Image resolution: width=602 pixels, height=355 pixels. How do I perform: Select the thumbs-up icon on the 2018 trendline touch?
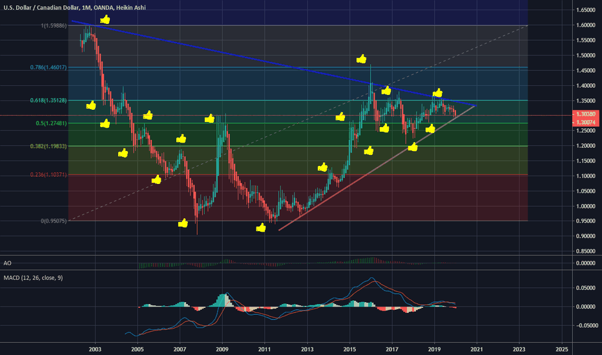[413, 147]
